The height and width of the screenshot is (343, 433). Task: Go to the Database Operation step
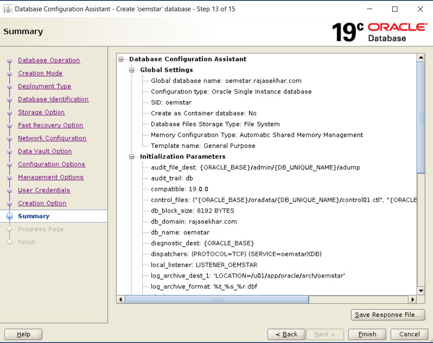(x=49, y=60)
